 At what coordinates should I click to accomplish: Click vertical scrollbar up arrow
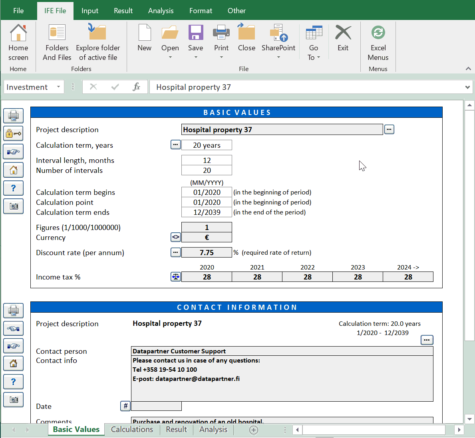pyautogui.click(x=469, y=105)
